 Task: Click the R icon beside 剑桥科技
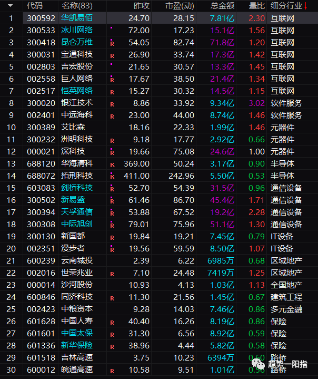[x=112, y=189]
